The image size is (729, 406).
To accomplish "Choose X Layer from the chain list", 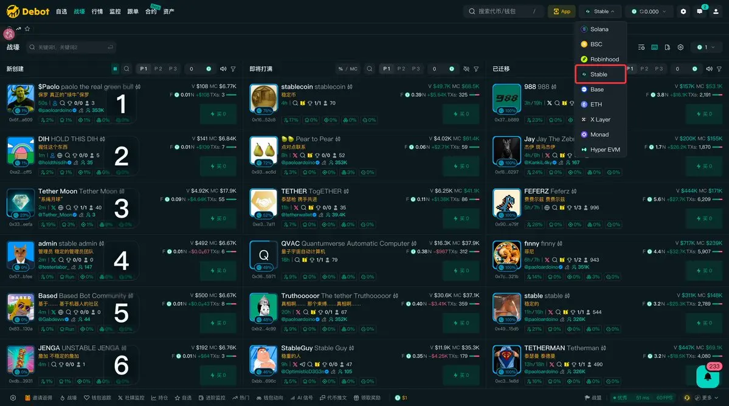I will (x=601, y=119).
